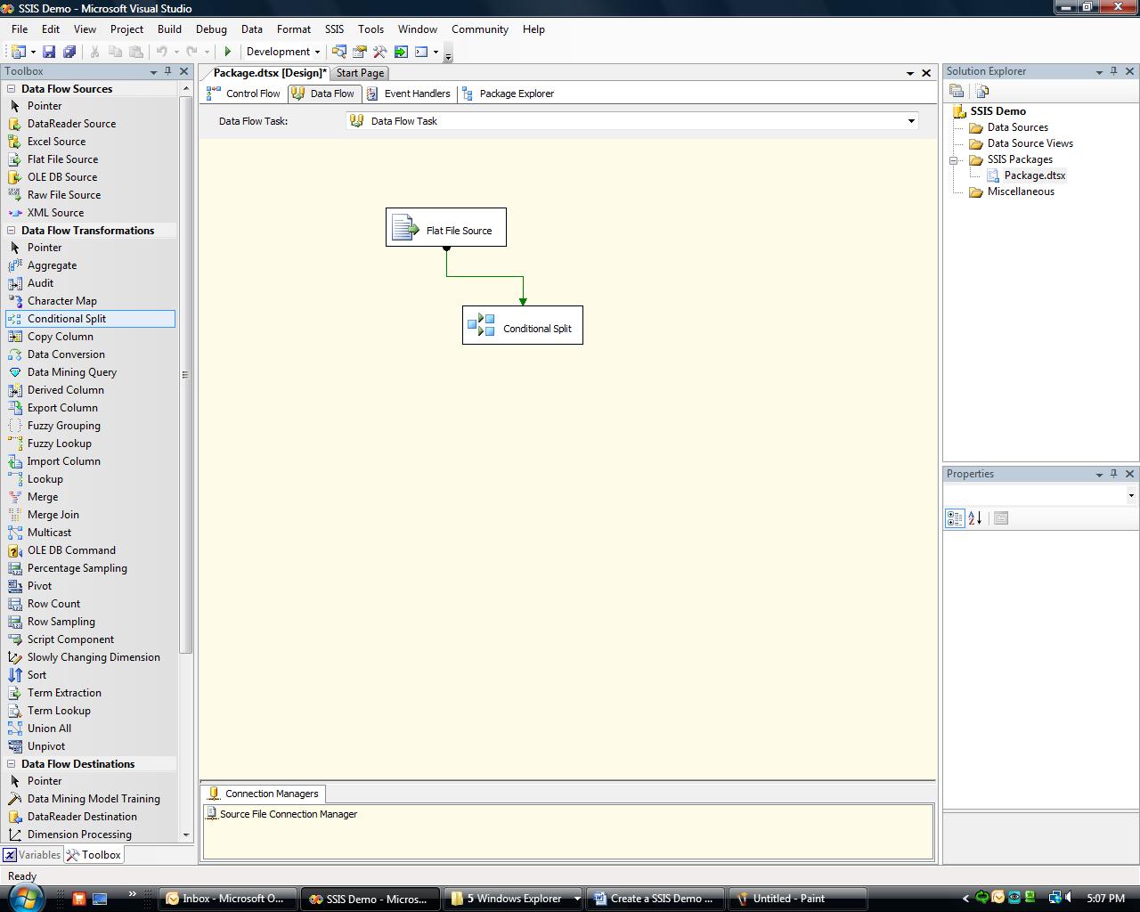Screen dimensions: 1140x912
Task: Select the Conditional Split transformation in Toolbox
Action: [66, 319]
